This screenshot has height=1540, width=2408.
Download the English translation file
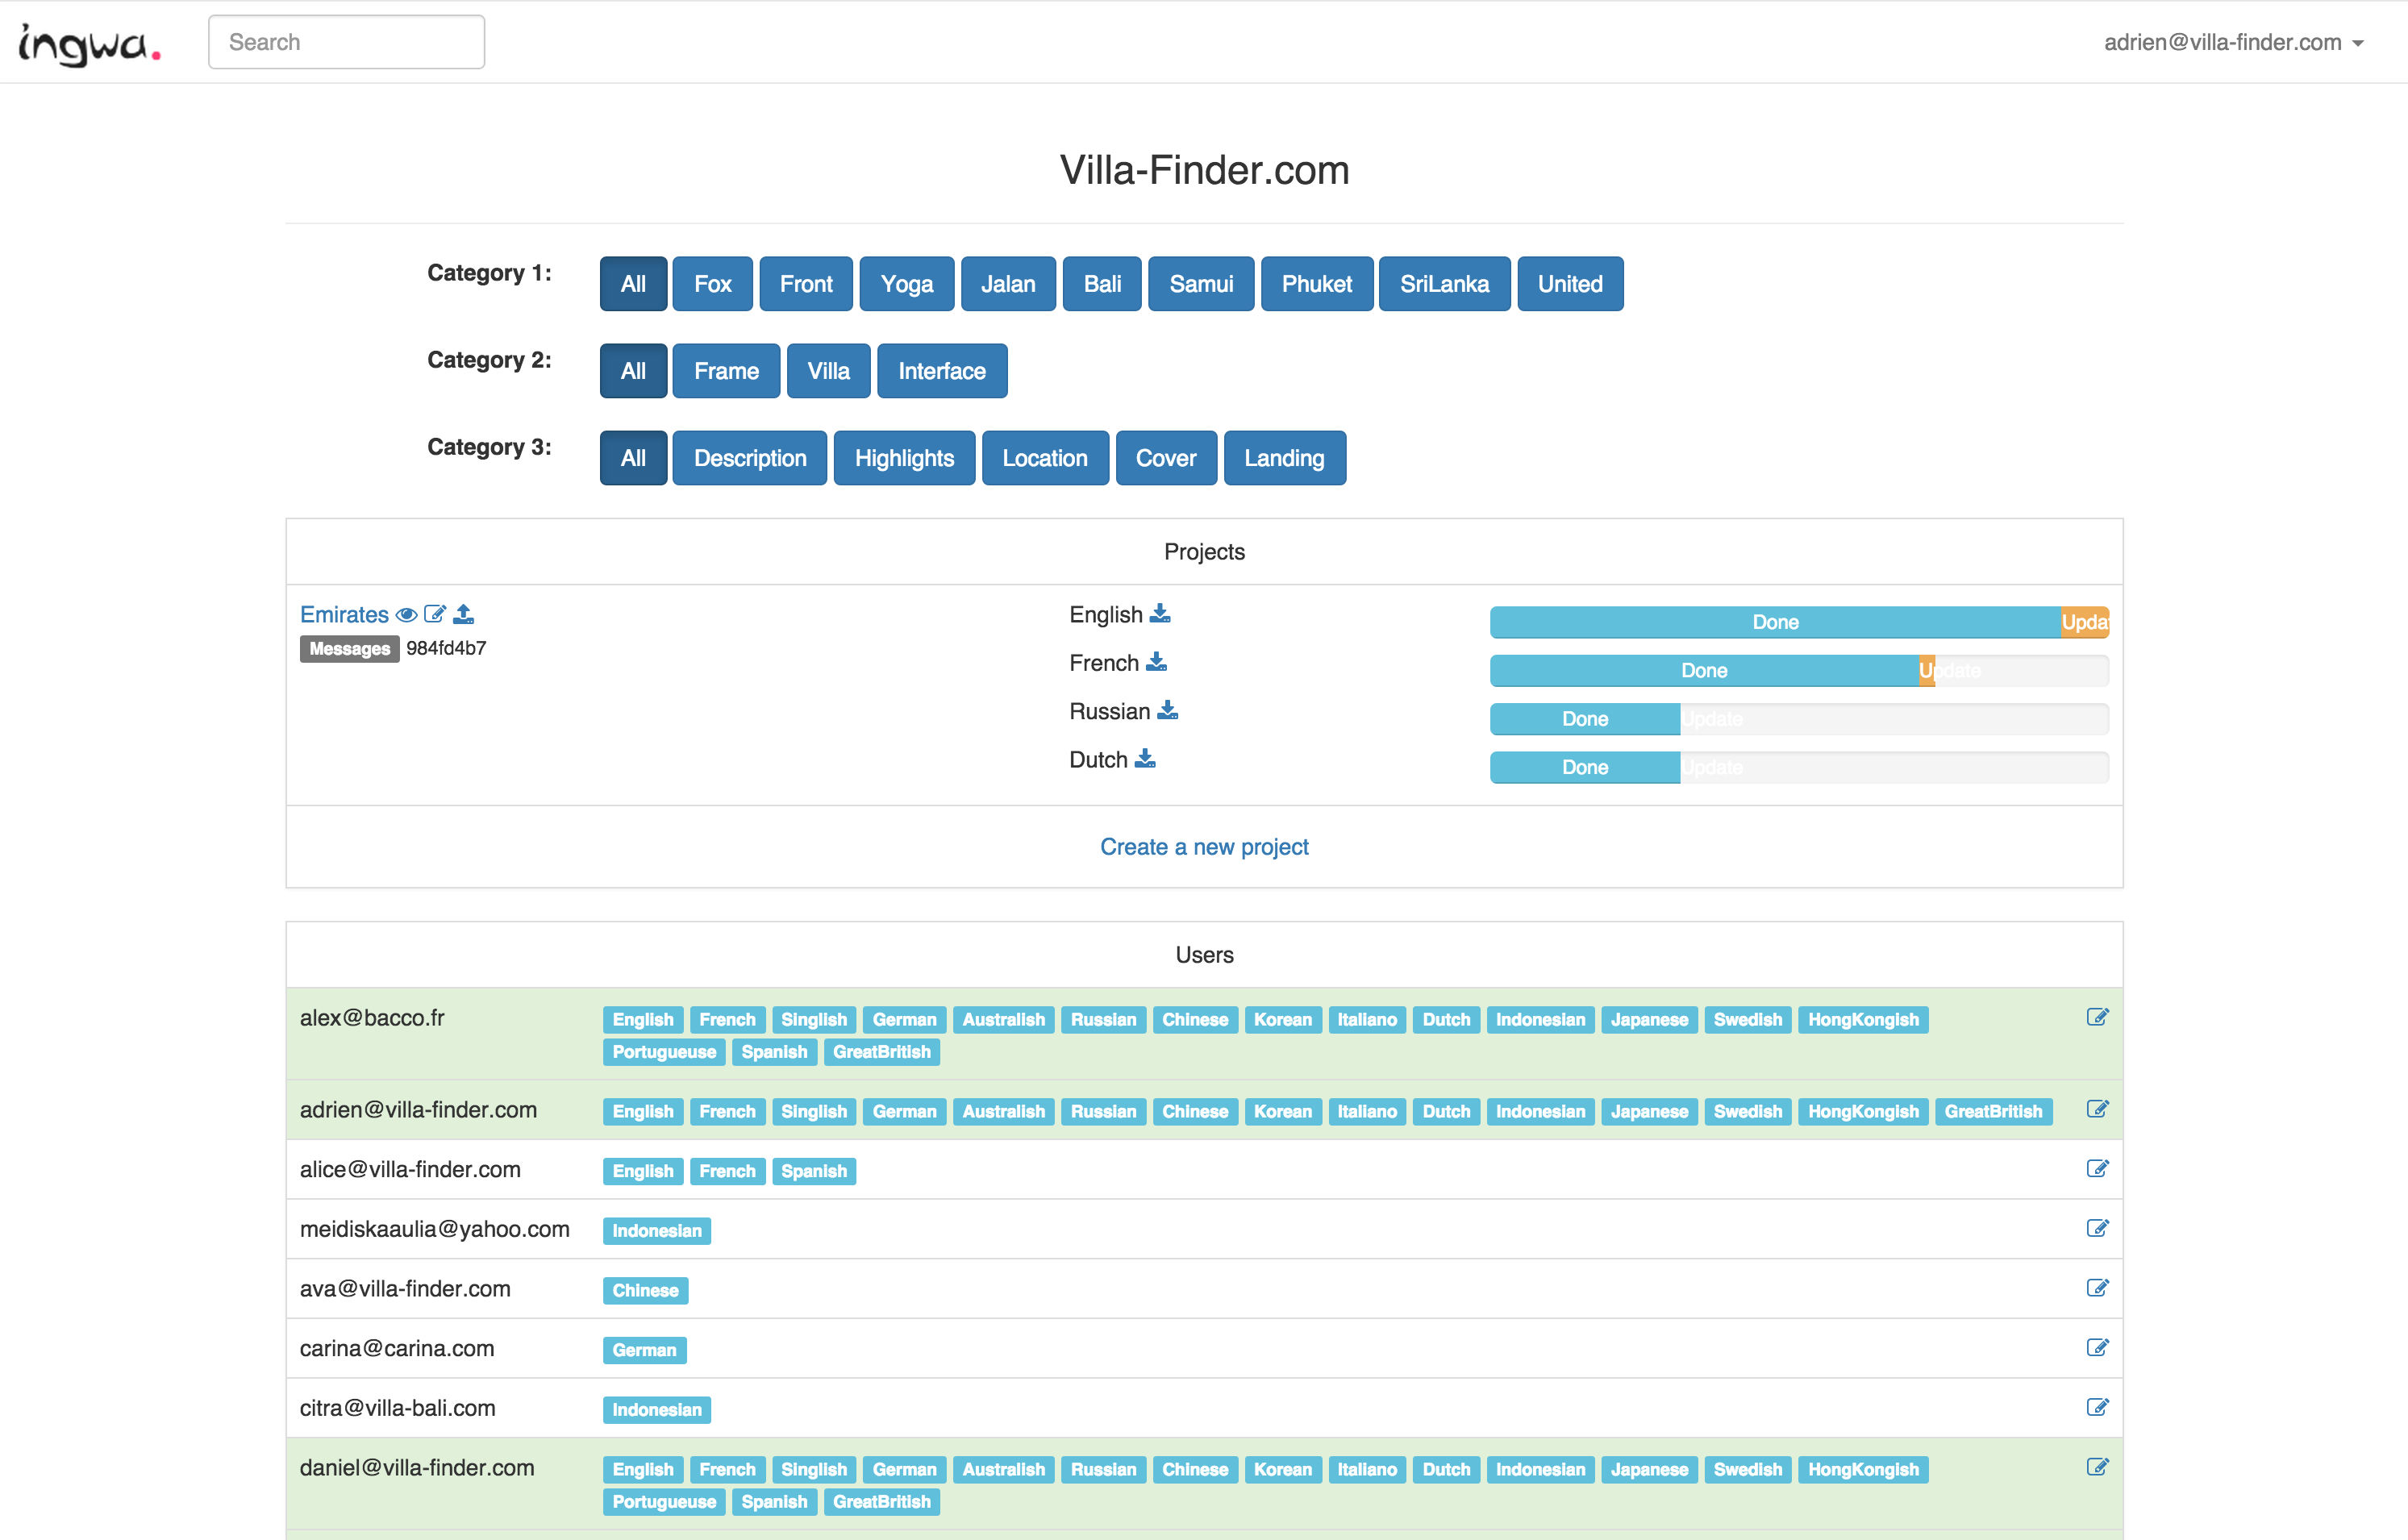[1160, 614]
